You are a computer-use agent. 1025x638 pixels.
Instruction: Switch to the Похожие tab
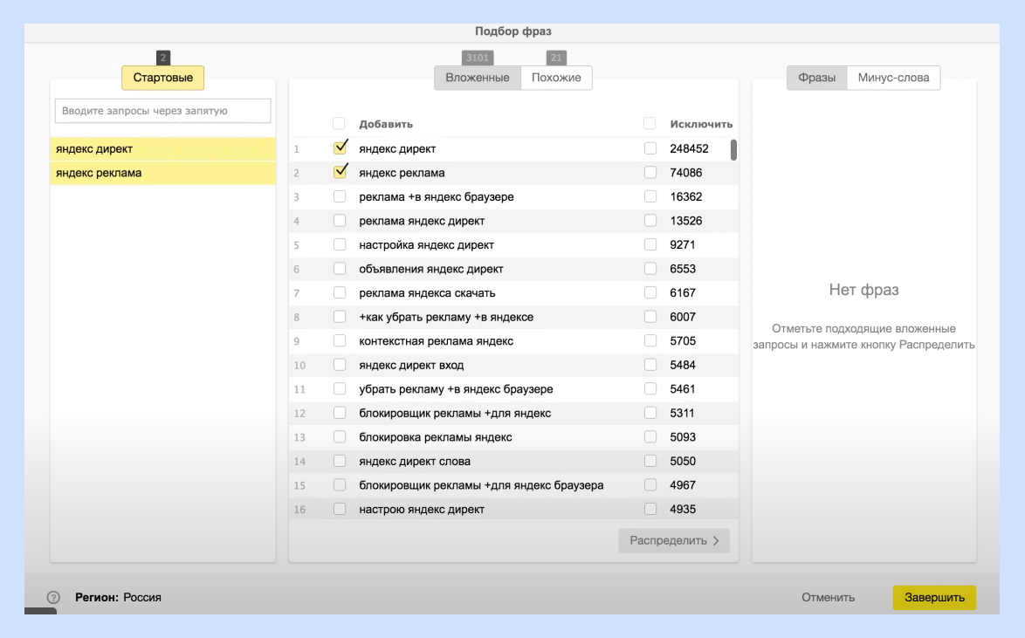point(556,78)
